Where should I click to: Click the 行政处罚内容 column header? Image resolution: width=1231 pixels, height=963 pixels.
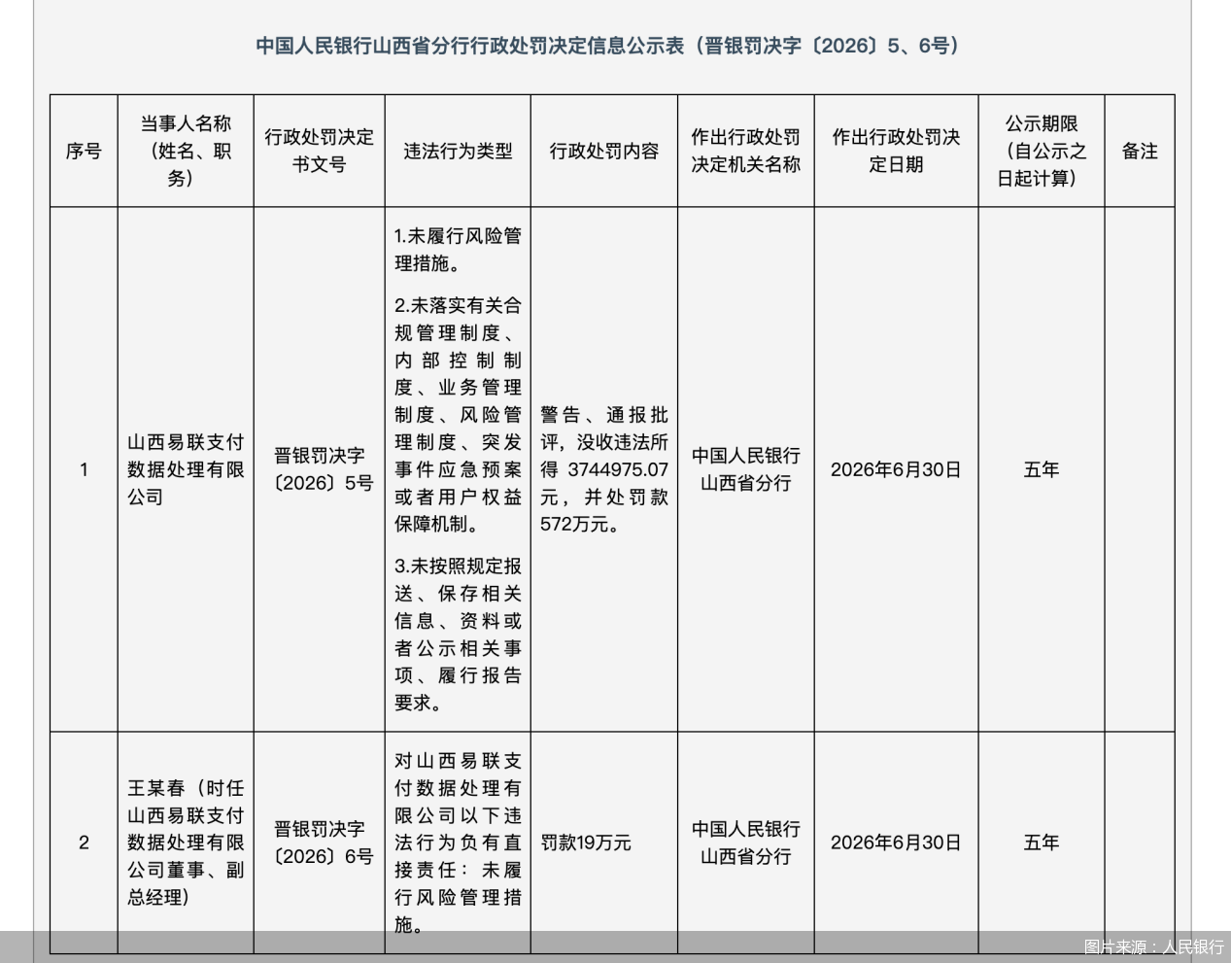pos(604,151)
